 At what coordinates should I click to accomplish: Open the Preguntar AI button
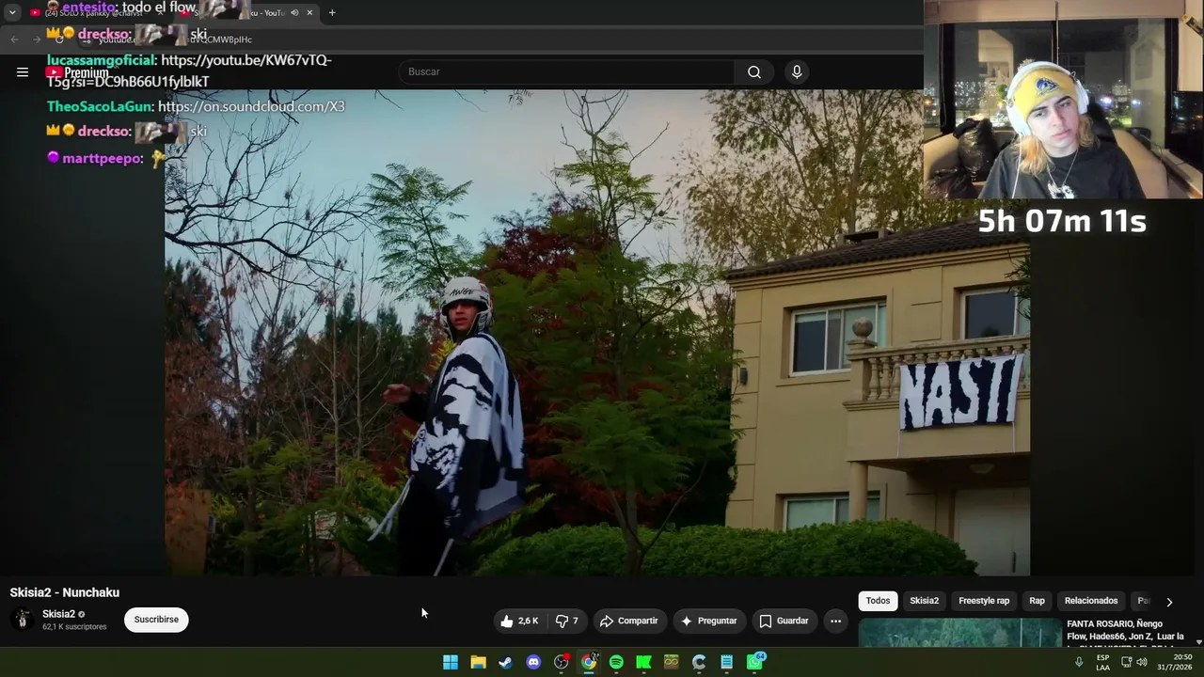pos(709,621)
